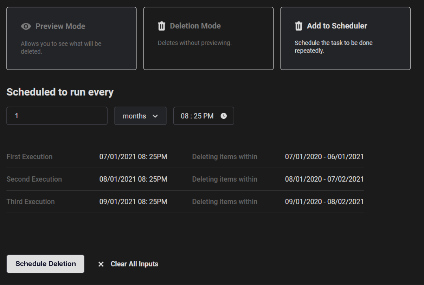Click the First Execution row label

pos(30,157)
